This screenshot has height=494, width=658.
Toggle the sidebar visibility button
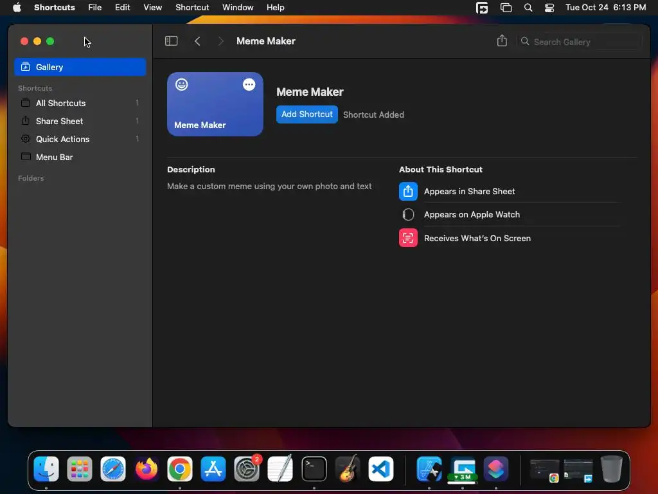tap(171, 41)
